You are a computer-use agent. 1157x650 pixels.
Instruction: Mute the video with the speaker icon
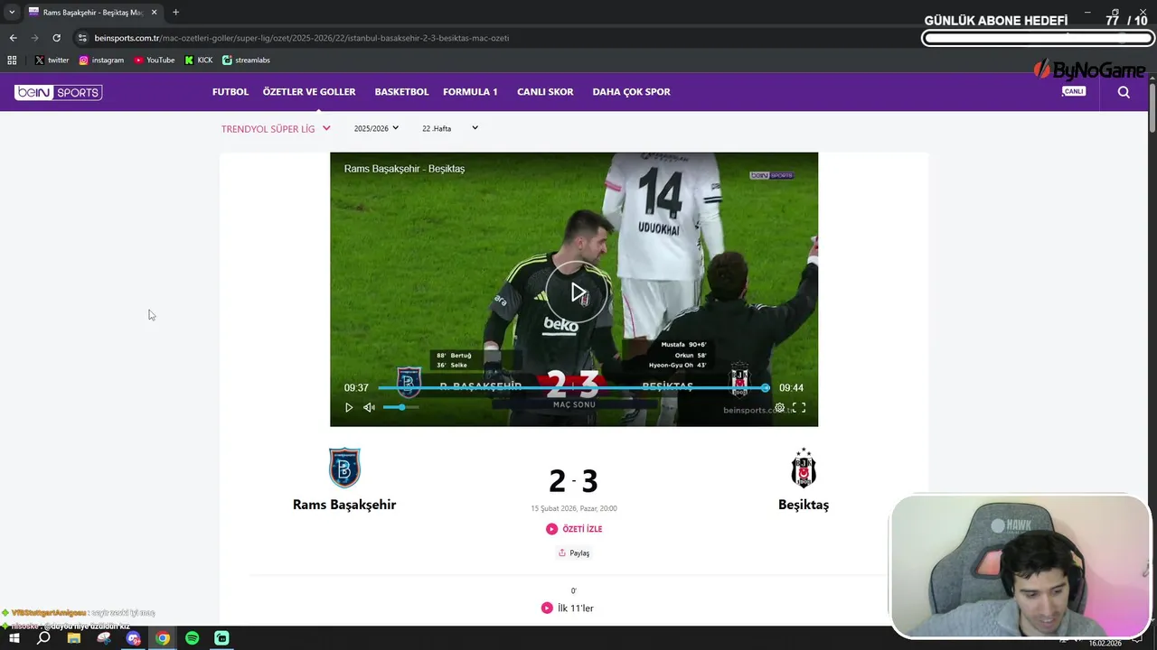coord(369,408)
